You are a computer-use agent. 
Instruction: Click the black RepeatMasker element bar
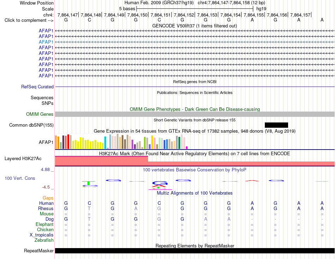point(195,251)
